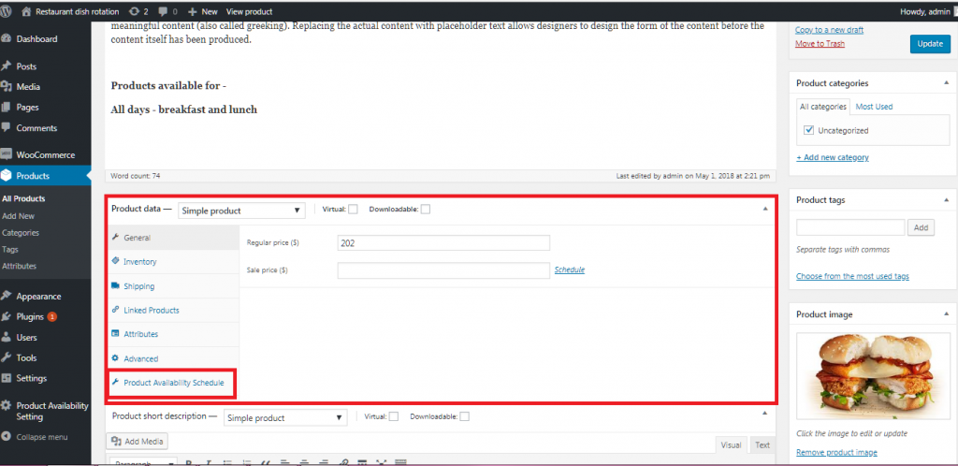
Task: Open Media library sidebar icon
Action: pyautogui.click(x=7, y=87)
